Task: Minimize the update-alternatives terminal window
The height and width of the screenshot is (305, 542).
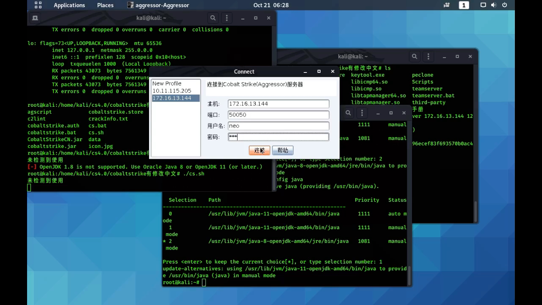Action: coord(378,113)
